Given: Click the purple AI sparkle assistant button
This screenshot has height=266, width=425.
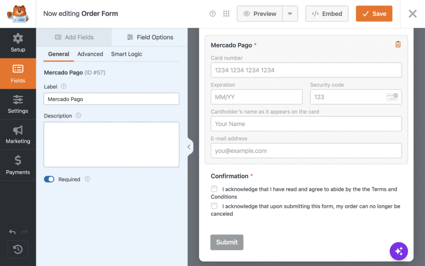Looking at the screenshot, I should pyautogui.click(x=399, y=251).
